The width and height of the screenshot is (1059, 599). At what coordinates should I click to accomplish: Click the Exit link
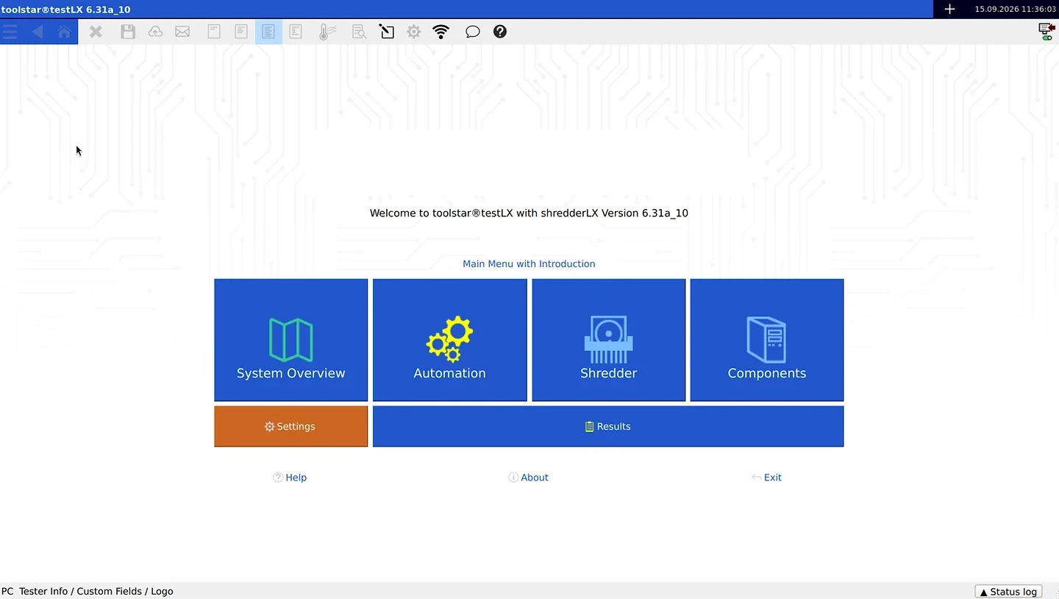766,478
